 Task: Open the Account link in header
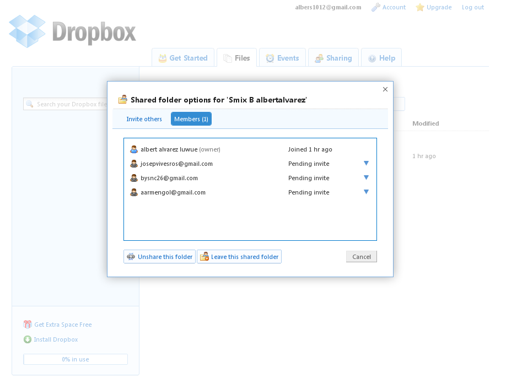point(394,7)
